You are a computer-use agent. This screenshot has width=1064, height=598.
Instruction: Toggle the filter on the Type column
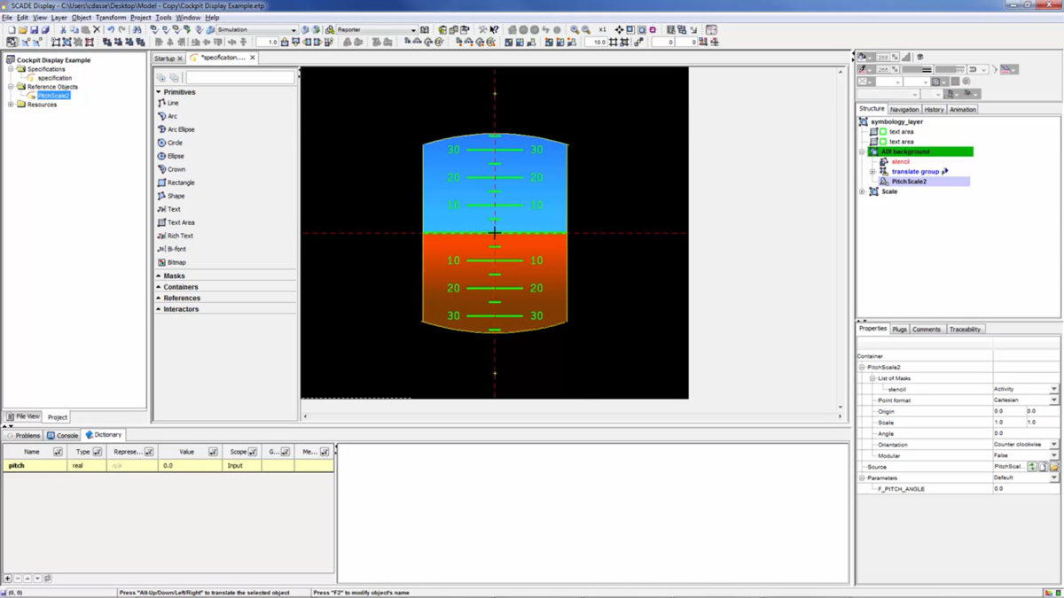click(x=98, y=452)
